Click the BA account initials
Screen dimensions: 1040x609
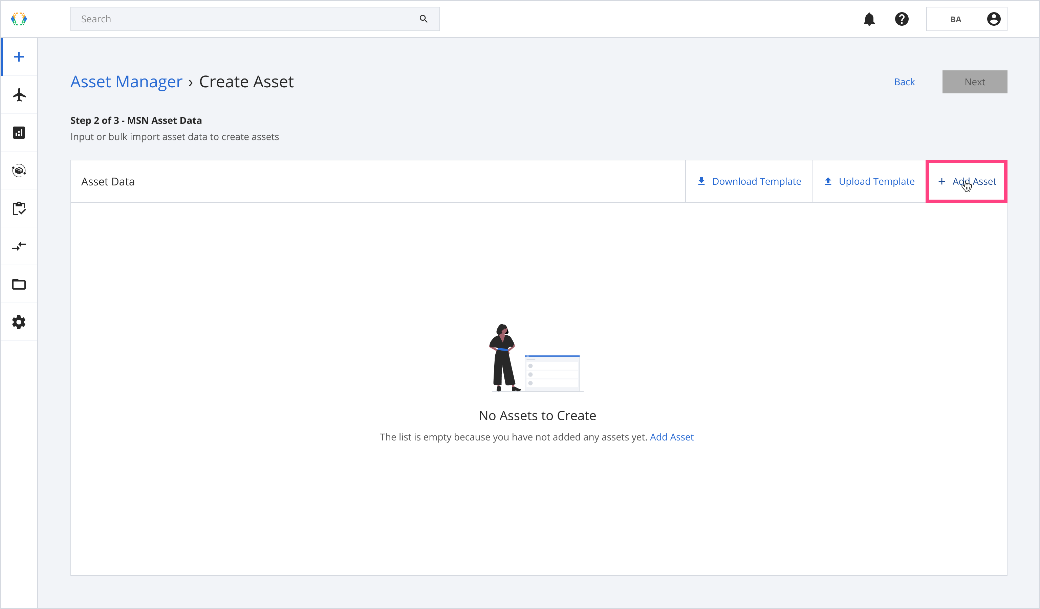(x=955, y=19)
